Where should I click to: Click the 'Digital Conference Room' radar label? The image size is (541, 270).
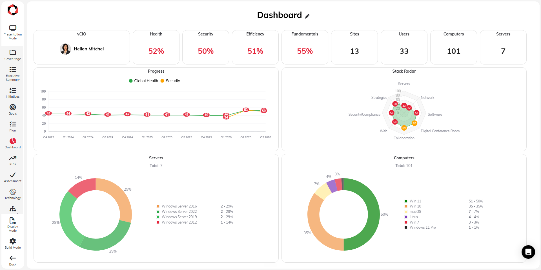coord(440,131)
